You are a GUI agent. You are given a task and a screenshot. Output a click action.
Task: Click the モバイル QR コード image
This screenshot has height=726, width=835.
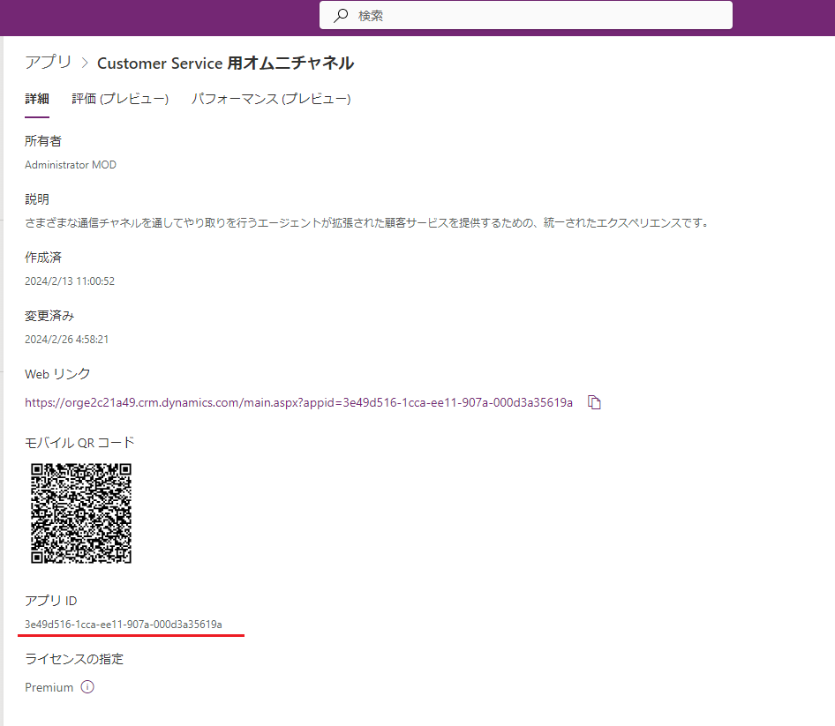[x=80, y=514]
